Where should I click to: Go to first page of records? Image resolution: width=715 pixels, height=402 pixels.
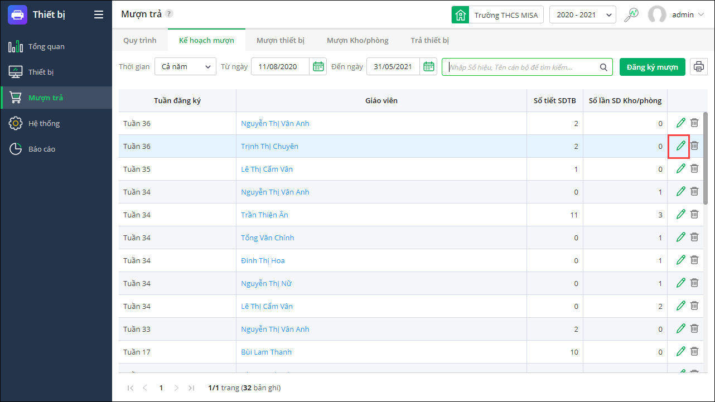[131, 388]
